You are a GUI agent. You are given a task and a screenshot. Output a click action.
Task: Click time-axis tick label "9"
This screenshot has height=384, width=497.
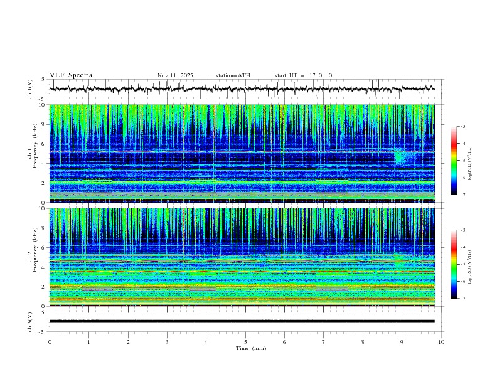pos(402,342)
